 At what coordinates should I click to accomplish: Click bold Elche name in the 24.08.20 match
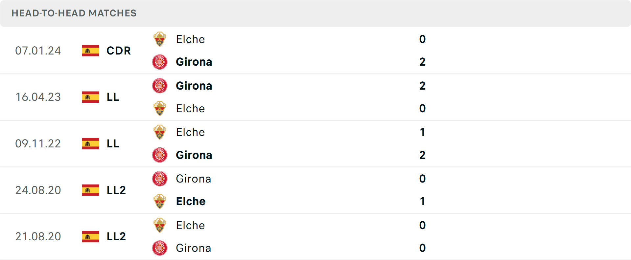point(191,202)
